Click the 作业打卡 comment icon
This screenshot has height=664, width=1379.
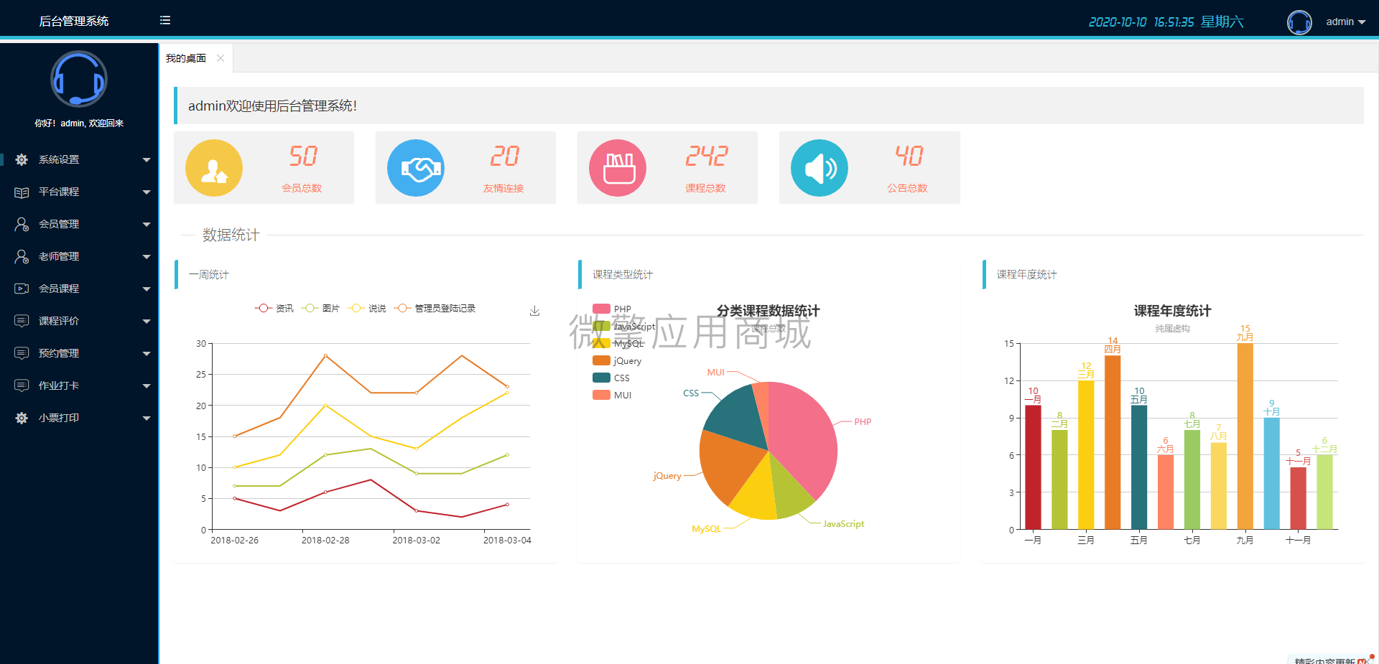22,385
